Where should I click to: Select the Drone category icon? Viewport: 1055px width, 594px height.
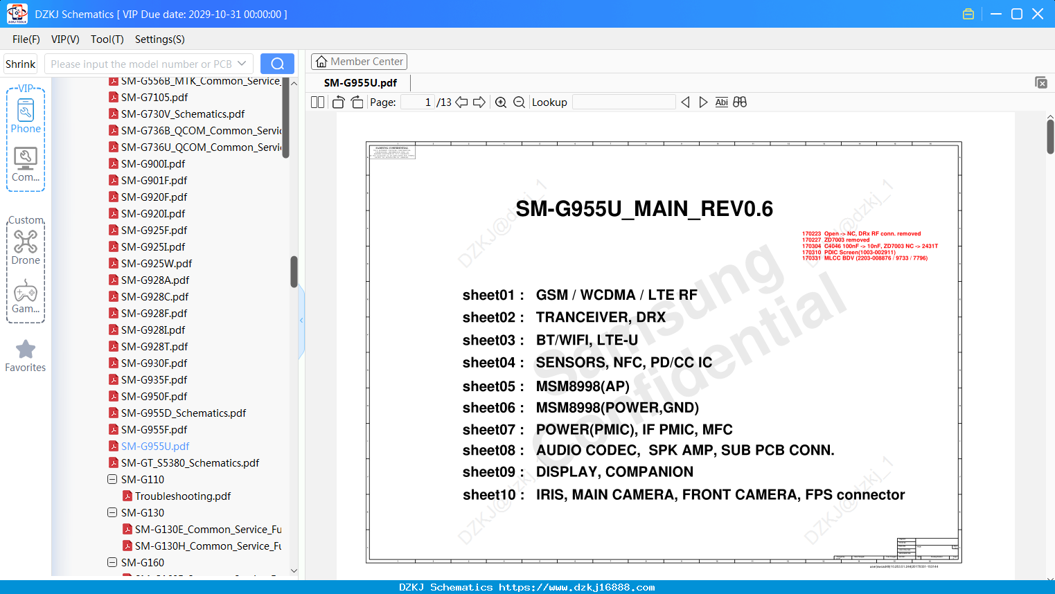(26, 247)
